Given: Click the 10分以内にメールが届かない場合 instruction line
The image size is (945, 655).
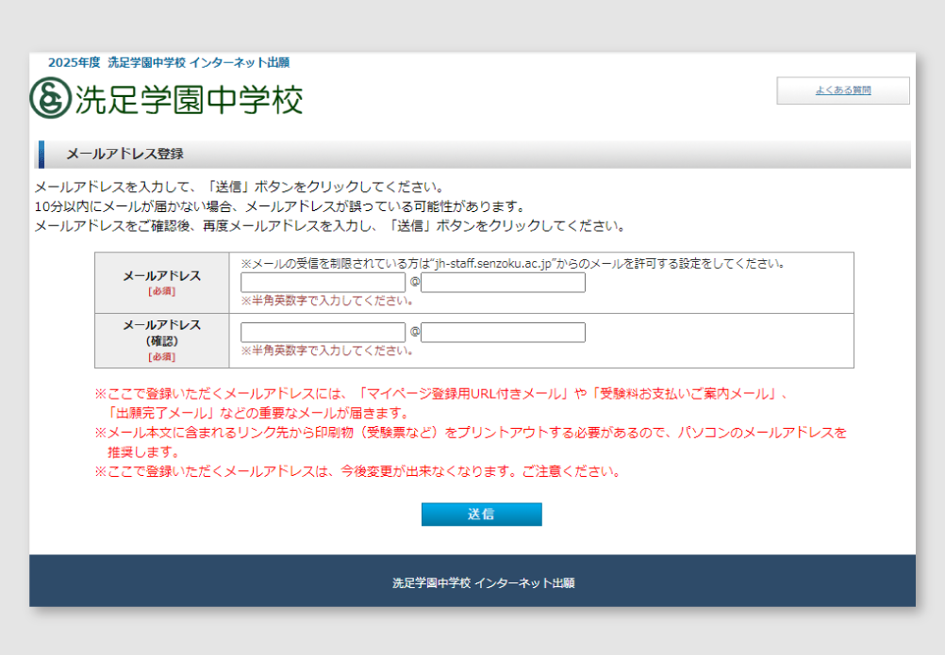Looking at the screenshot, I should pyautogui.click(x=281, y=206).
